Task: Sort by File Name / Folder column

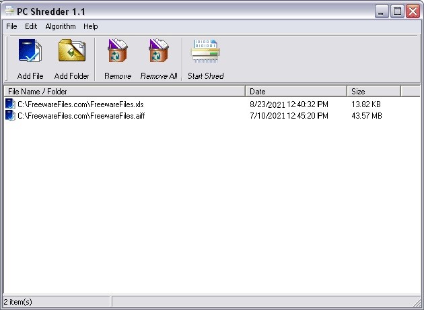Action: point(125,91)
